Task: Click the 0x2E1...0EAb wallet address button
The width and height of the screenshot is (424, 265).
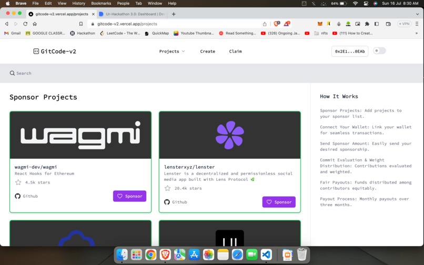Action: pyautogui.click(x=350, y=52)
